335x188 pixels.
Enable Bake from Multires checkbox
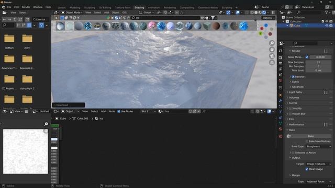coord(307,142)
